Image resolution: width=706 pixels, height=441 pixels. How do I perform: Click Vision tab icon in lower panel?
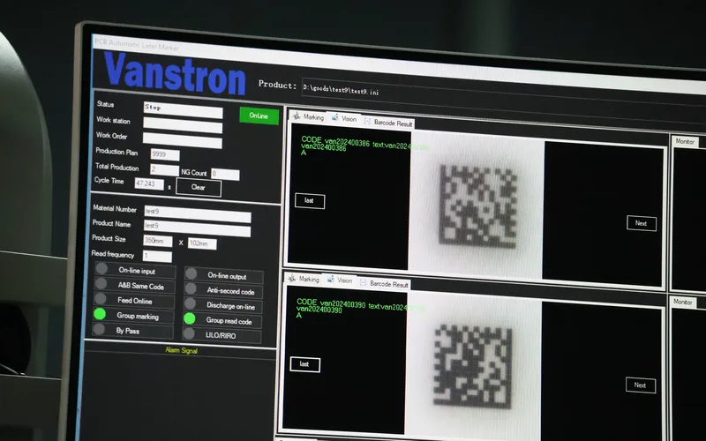330,280
